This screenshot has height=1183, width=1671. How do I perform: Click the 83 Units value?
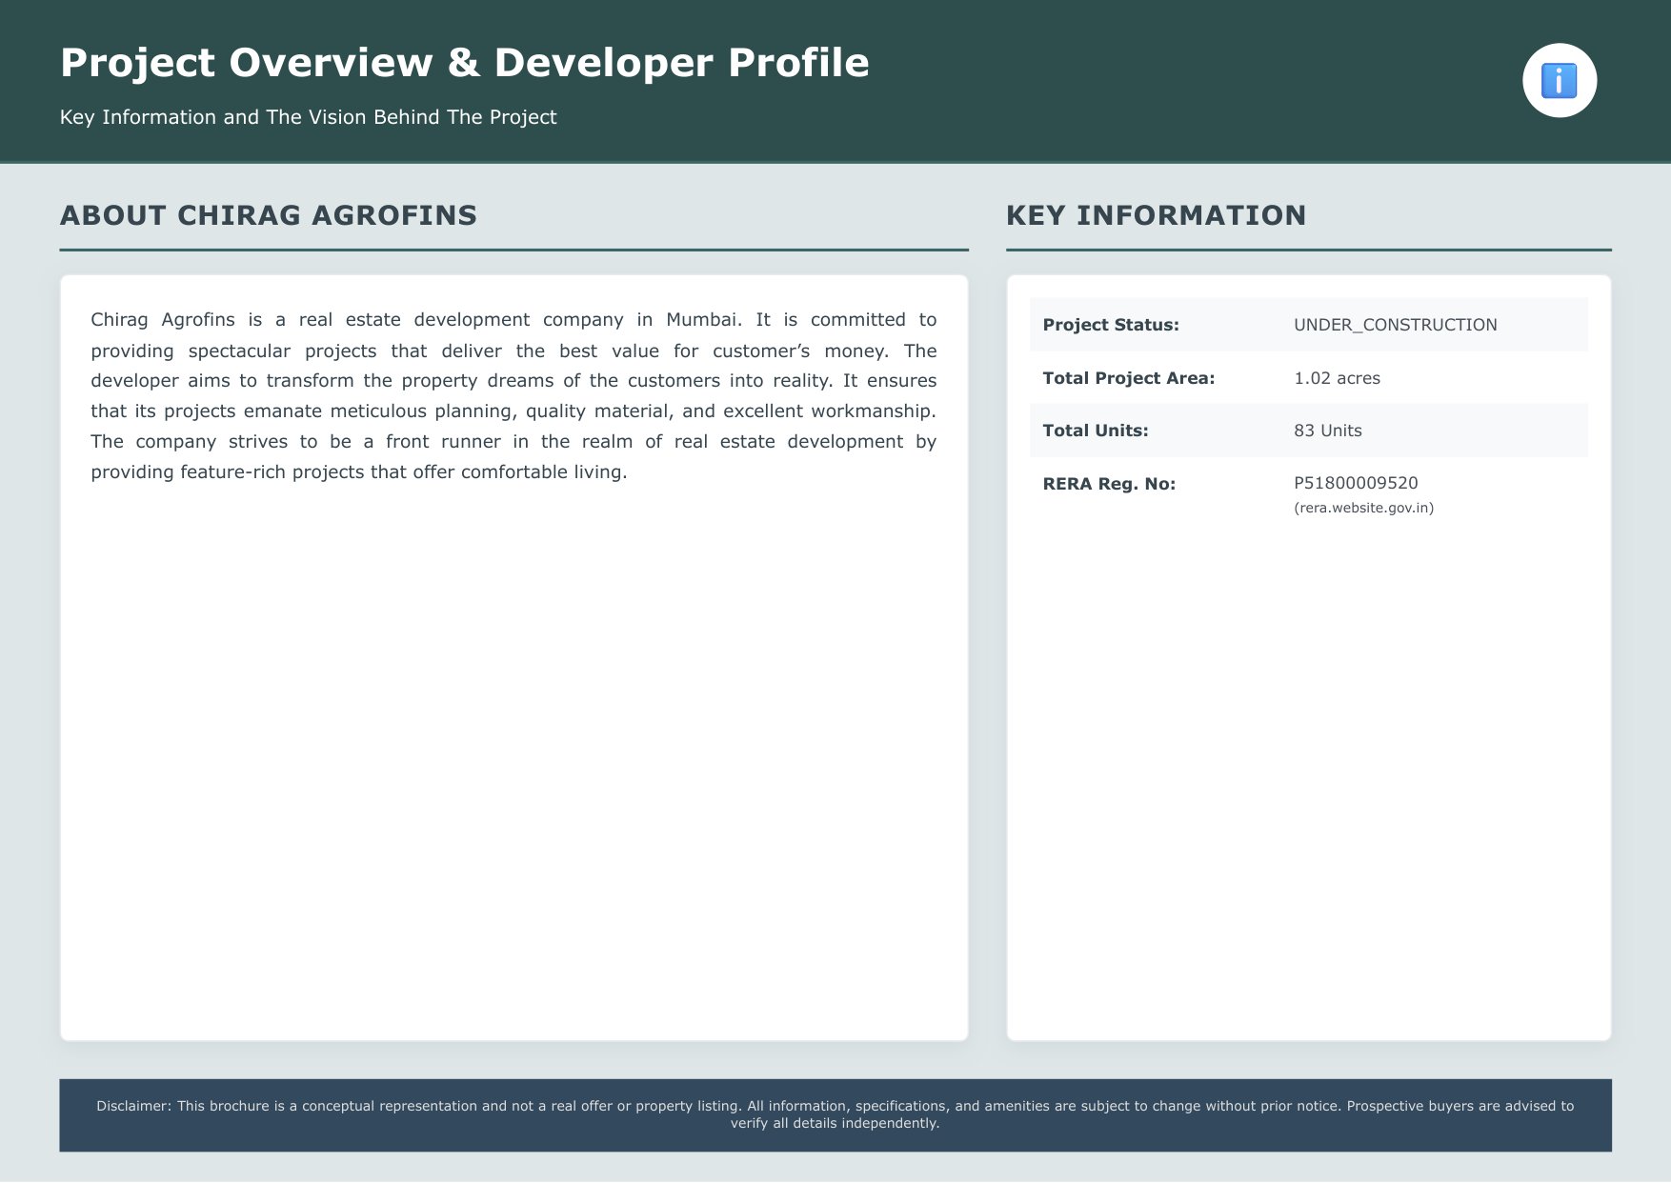[x=1327, y=431]
